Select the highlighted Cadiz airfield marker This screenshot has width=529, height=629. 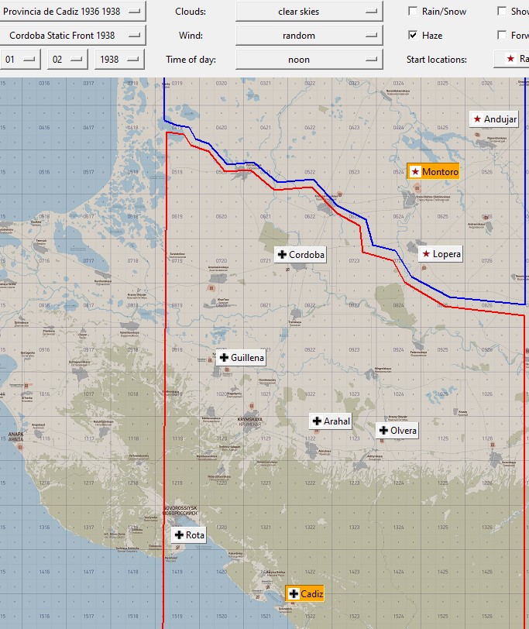305,593
